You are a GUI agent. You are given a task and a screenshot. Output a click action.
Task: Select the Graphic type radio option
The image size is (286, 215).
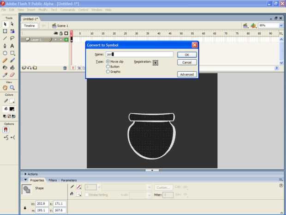(108, 72)
